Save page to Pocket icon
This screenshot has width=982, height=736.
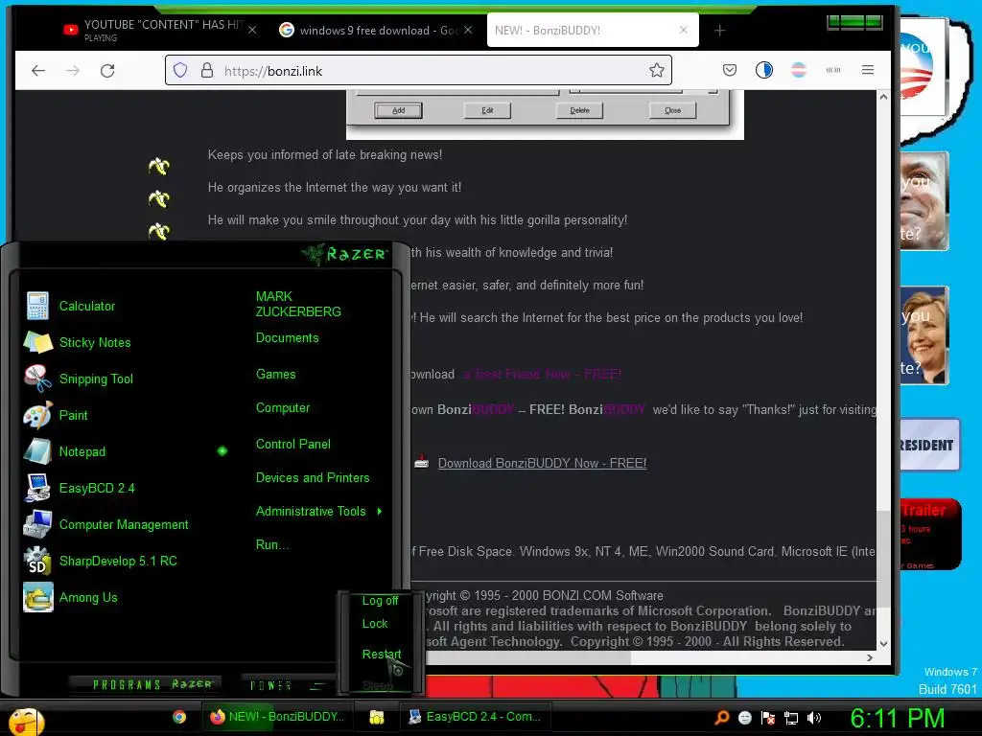click(730, 70)
